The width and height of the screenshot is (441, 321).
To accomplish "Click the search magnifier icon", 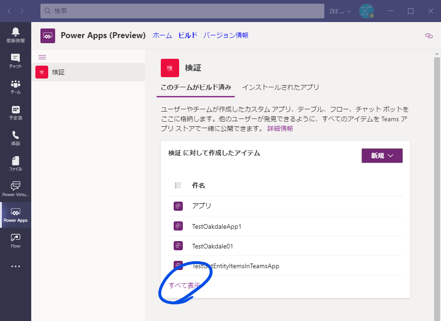I will click(x=47, y=11).
